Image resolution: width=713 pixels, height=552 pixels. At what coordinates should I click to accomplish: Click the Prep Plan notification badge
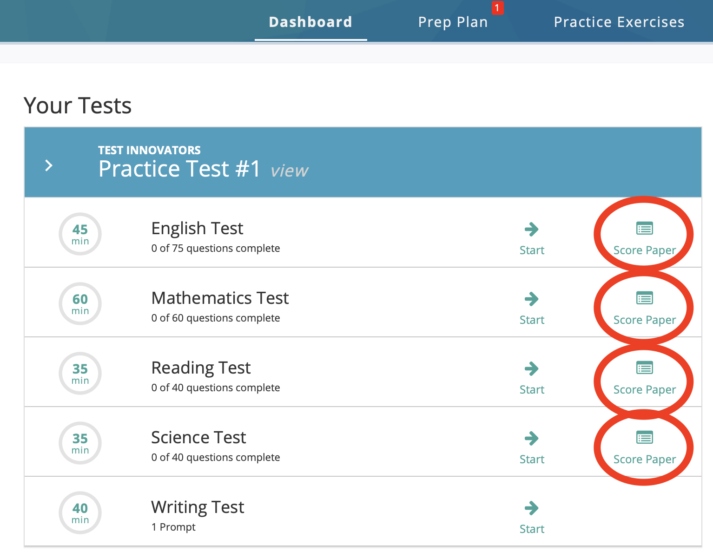point(497,8)
